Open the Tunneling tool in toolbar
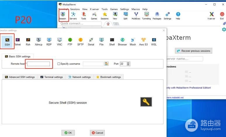 tap(146, 16)
